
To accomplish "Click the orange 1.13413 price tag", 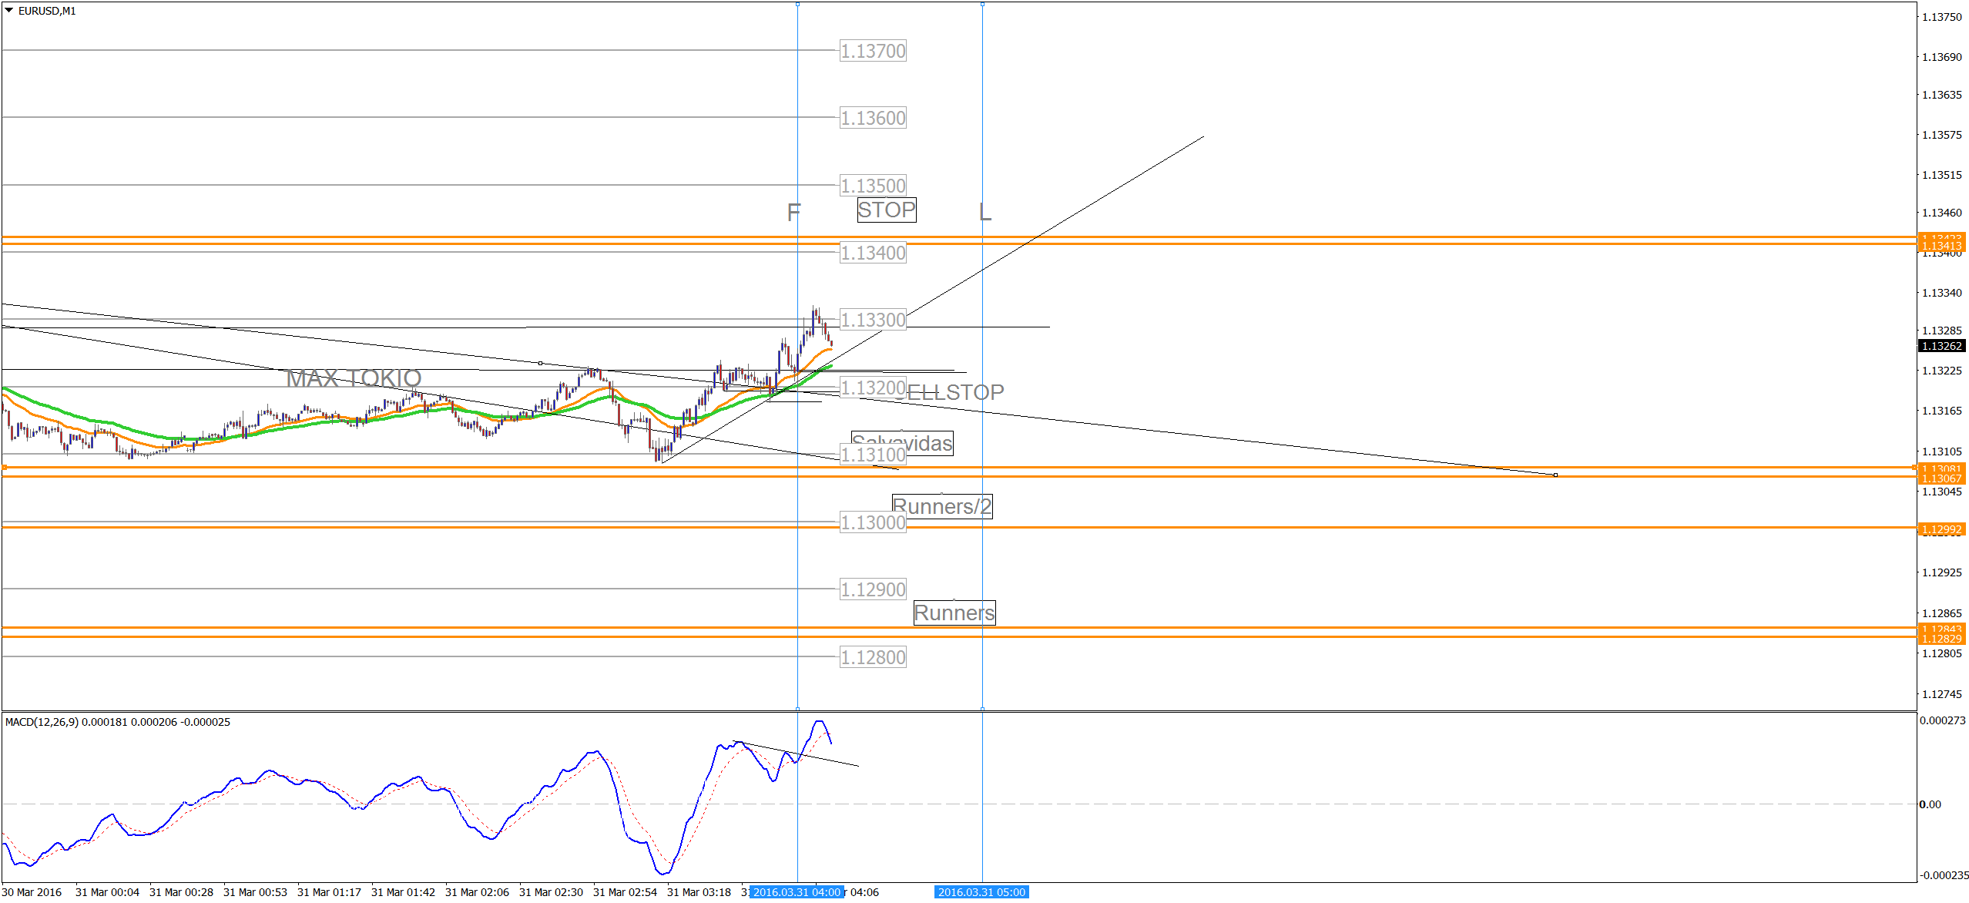I will [x=1941, y=247].
